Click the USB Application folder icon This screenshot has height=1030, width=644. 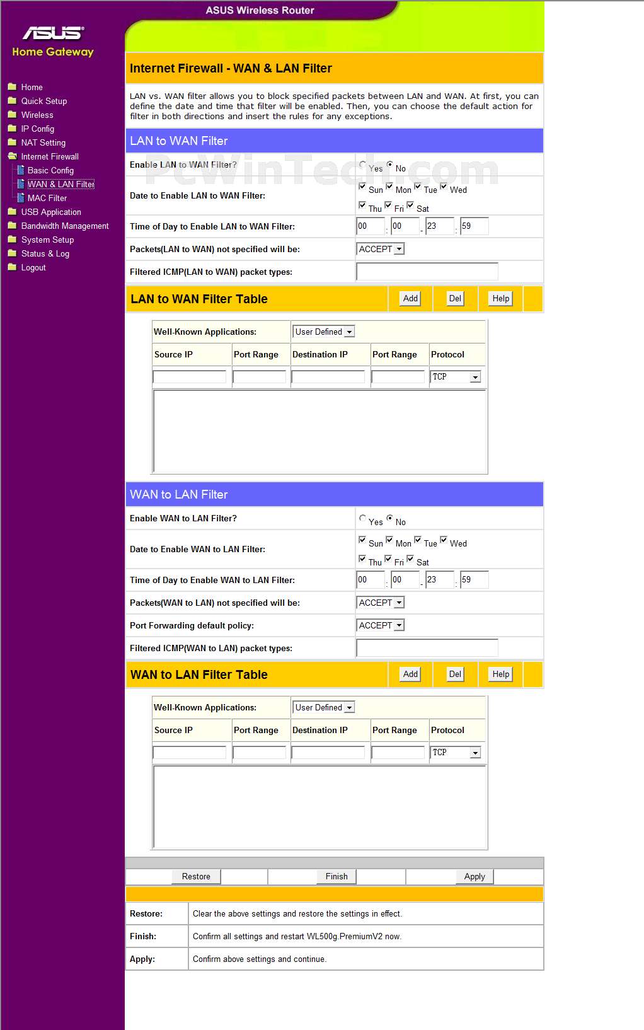coord(12,212)
